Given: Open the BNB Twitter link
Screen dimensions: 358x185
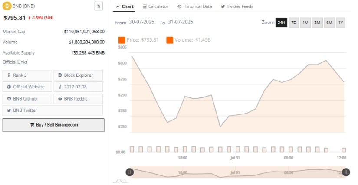Looking at the screenshot, I should (x=53, y=110).
